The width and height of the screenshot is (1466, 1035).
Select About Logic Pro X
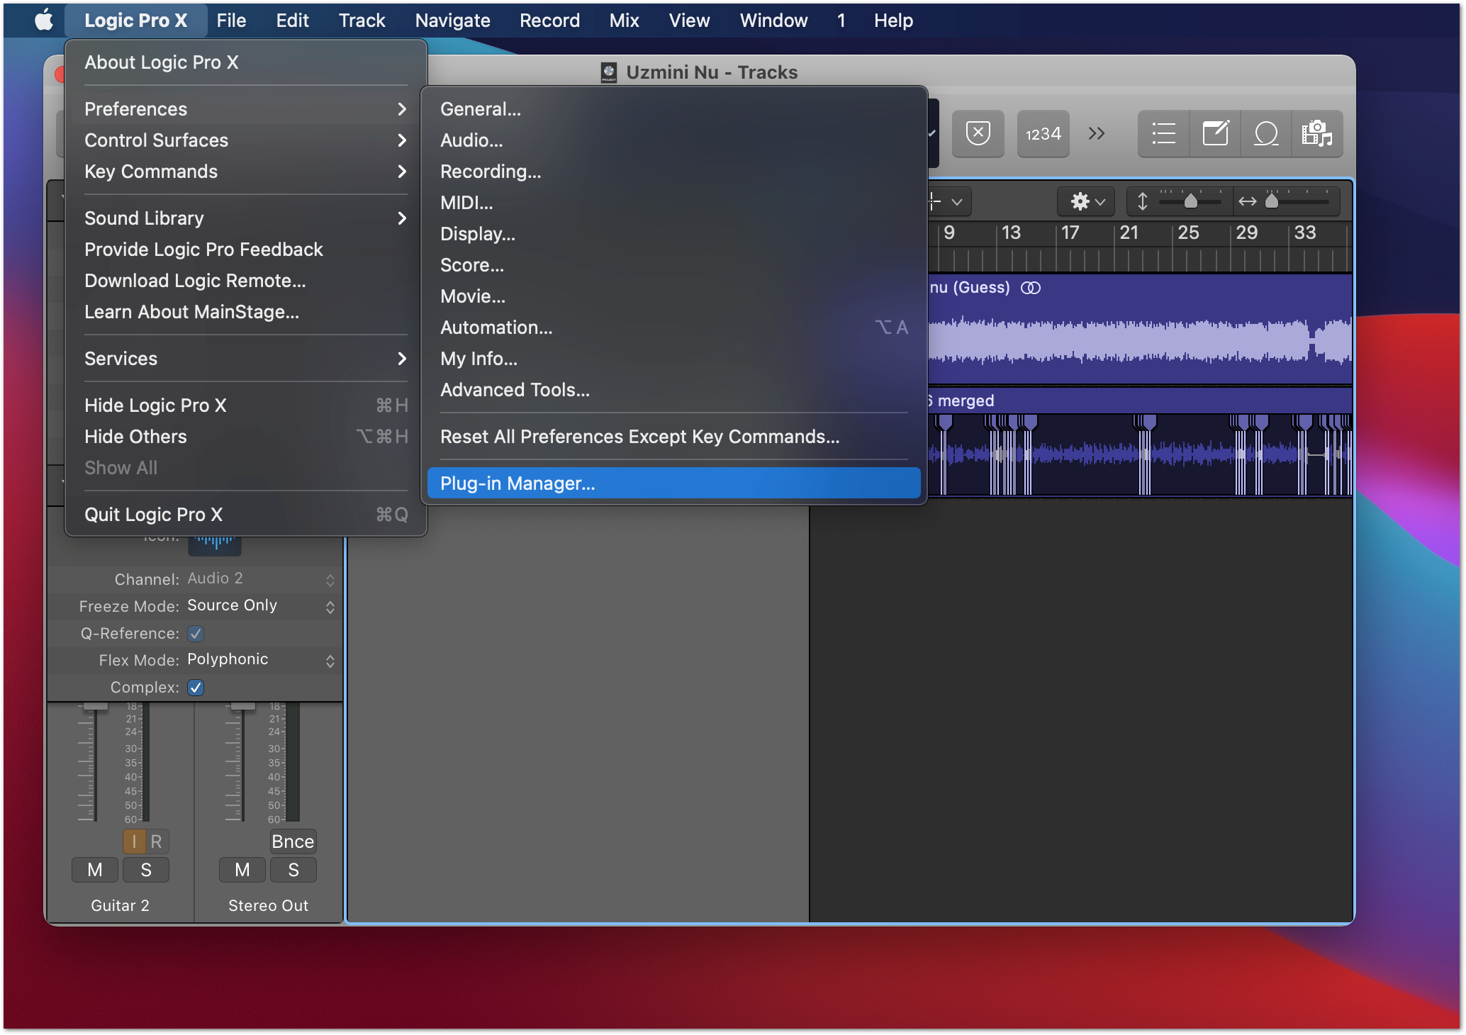coord(246,62)
